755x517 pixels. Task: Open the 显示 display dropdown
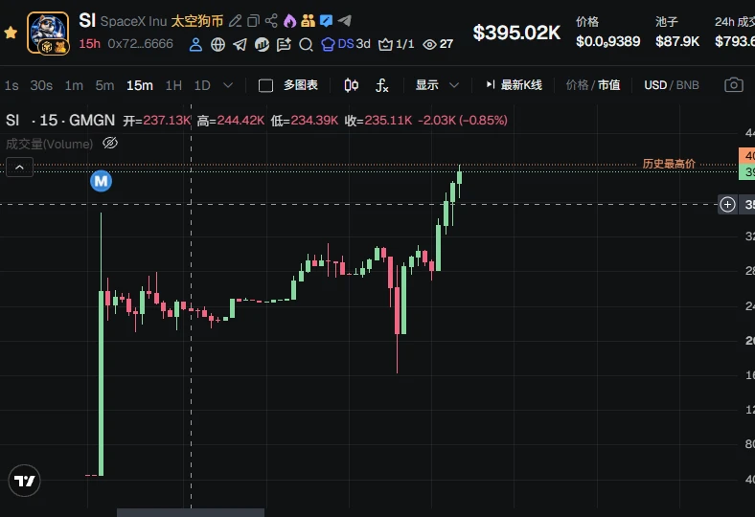point(437,85)
